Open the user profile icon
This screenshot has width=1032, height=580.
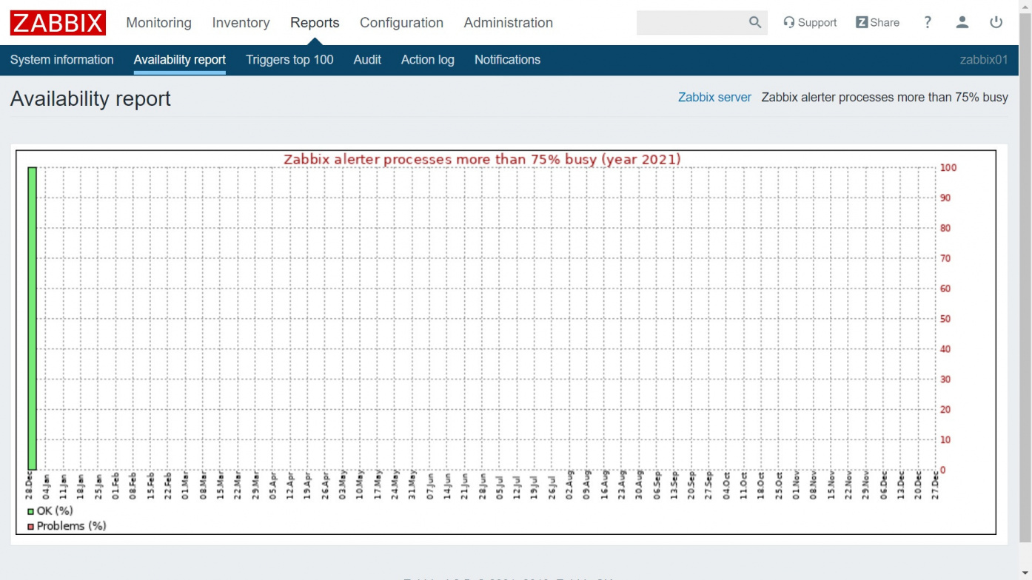pyautogui.click(x=962, y=22)
